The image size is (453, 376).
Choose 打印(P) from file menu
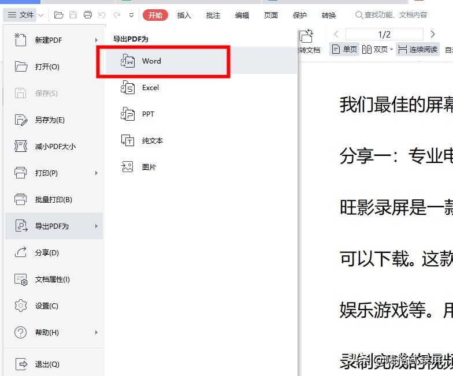[x=54, y=173]
